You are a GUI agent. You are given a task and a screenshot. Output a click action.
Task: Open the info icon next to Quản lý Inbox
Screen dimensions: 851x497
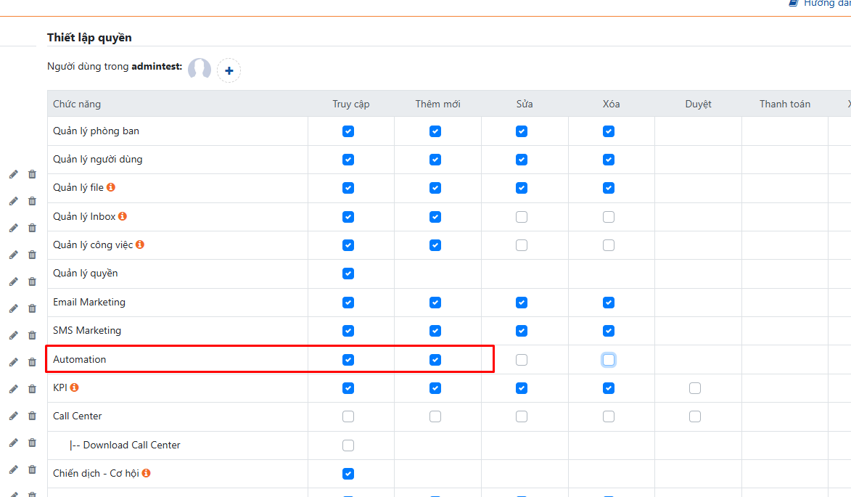[x=123, y=216]
